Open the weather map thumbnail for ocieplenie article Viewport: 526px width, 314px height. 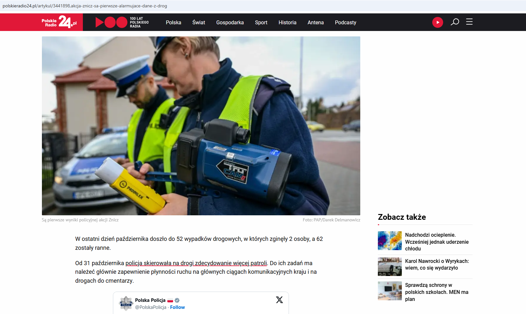[390, 241]
